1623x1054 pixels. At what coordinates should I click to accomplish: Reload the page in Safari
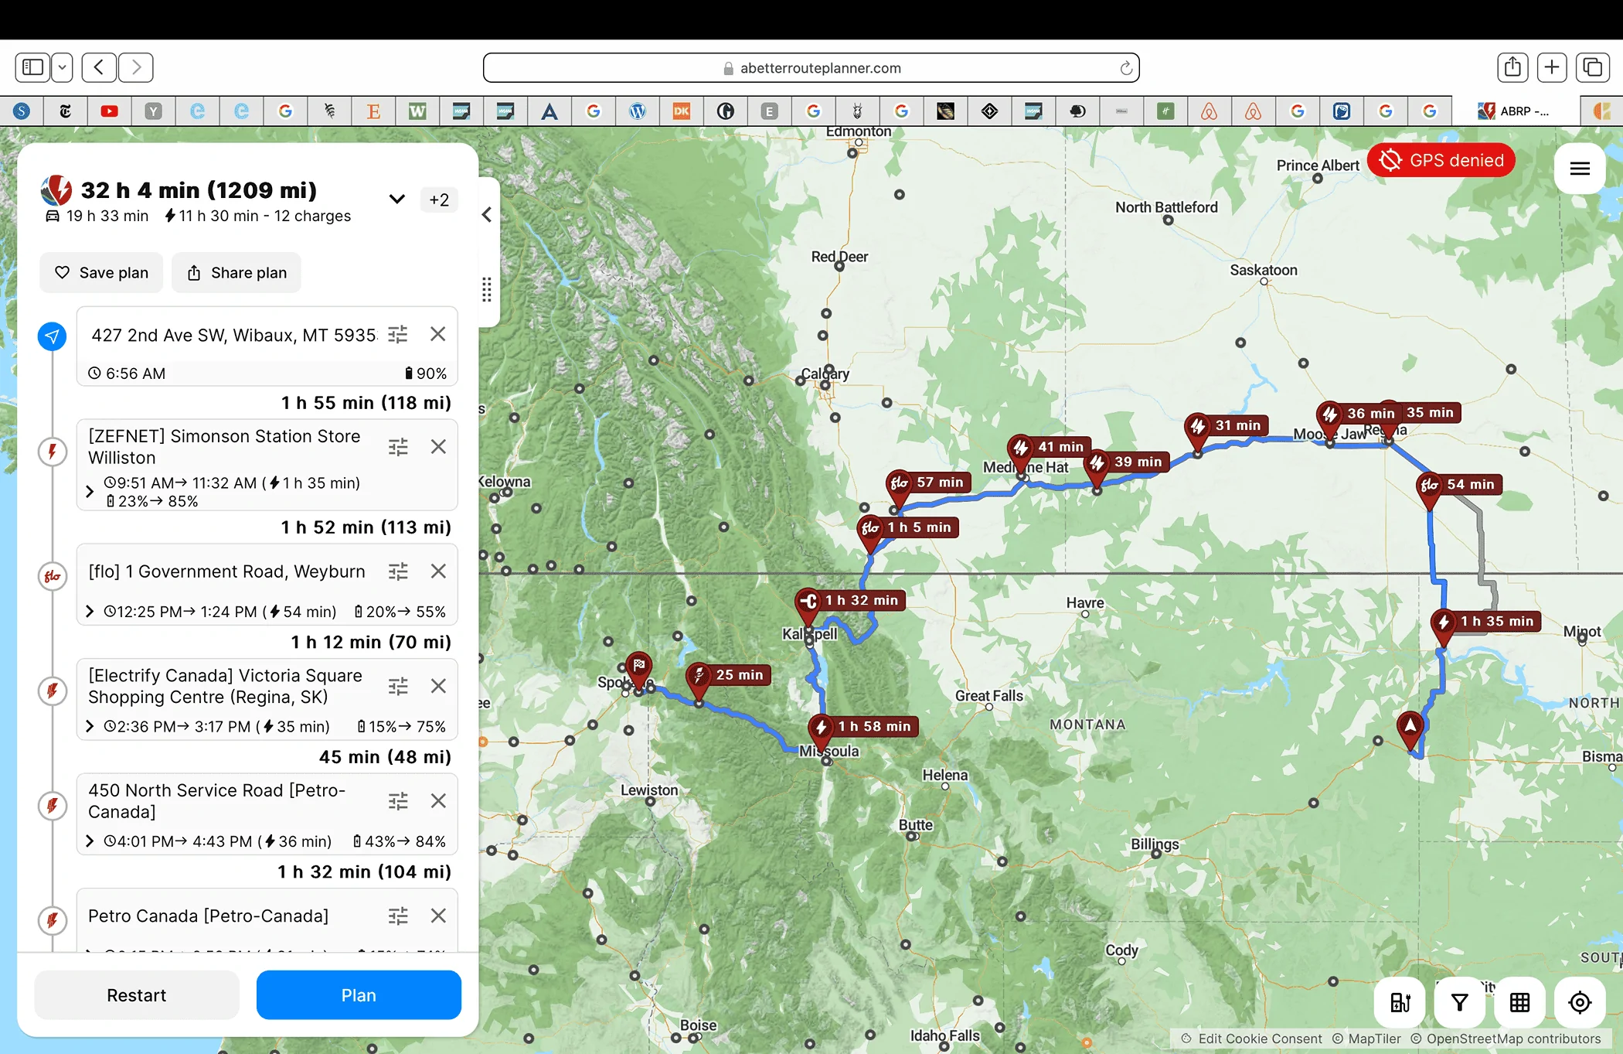(x=1126, y=68)
